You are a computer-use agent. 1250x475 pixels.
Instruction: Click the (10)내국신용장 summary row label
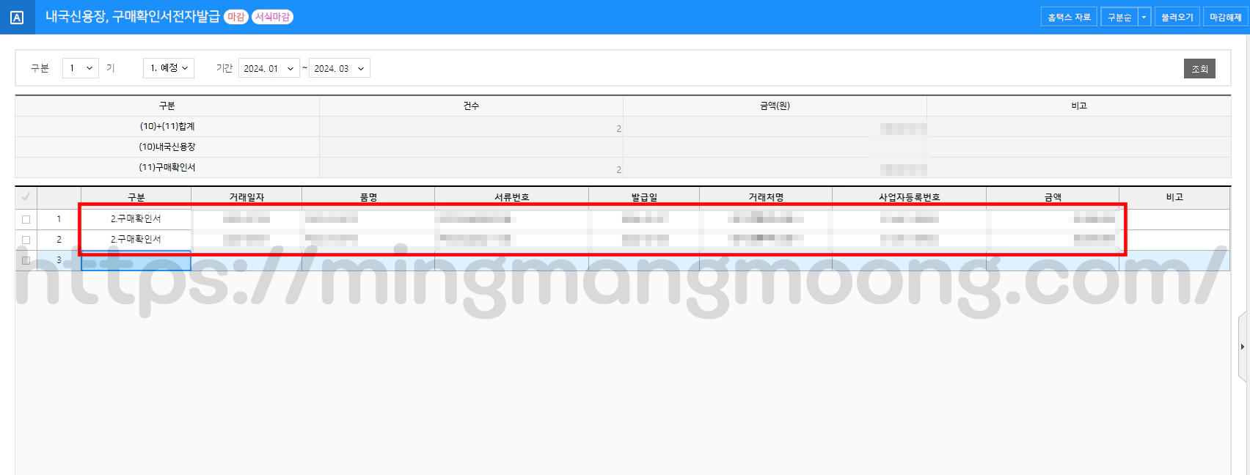point(167,147)
